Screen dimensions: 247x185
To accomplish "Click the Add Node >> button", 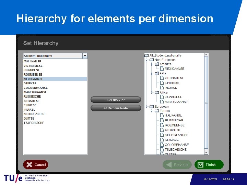I will click(116, 100).
